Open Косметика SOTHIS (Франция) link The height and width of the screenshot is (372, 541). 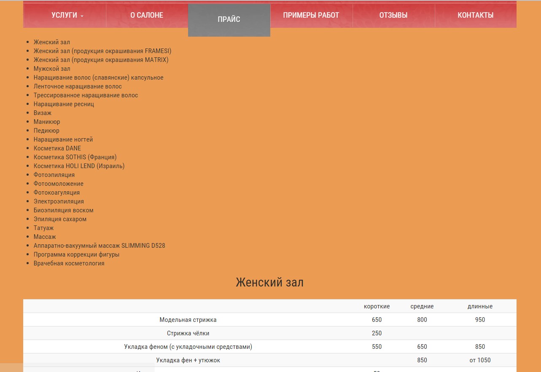pyautogui.click(x=75, y=157)
